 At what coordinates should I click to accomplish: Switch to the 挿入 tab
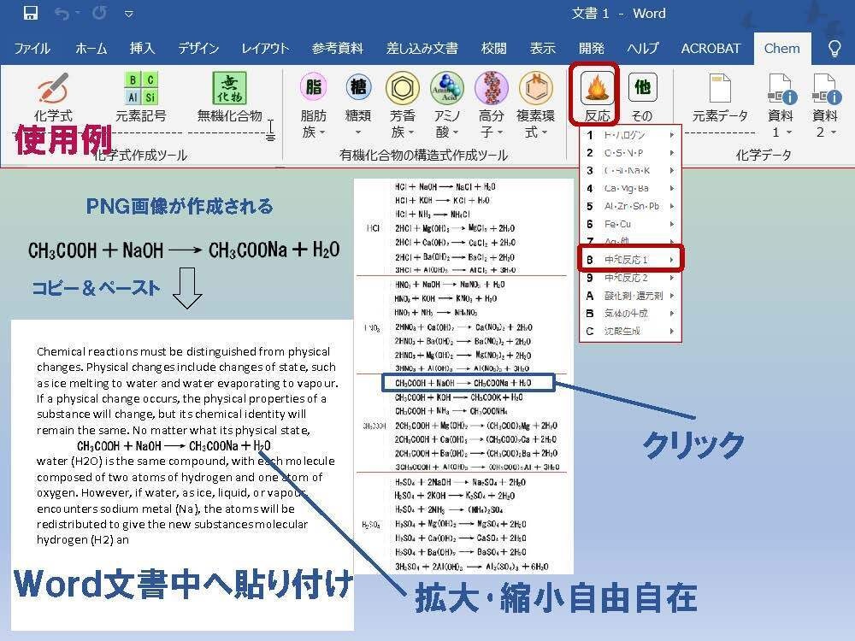pyautogui.click(x=142, y=49)
